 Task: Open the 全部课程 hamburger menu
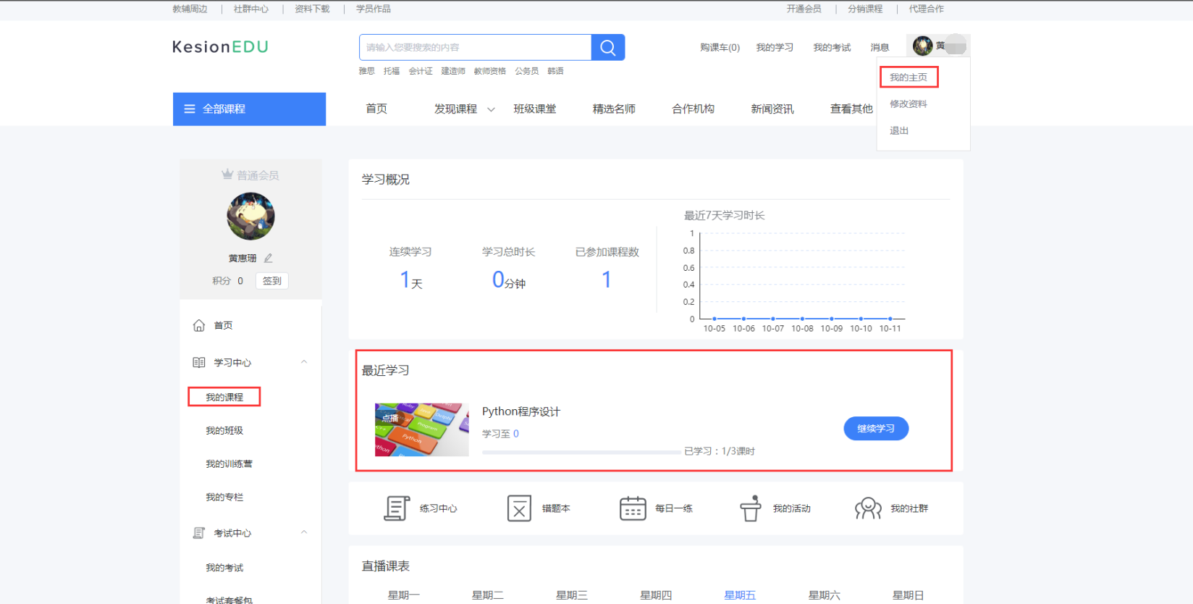pyautogui.click(x=190, y=109)
